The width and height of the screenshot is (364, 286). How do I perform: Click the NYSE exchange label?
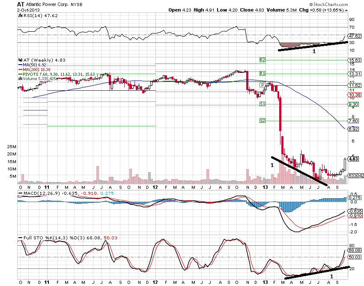(77, 4)
